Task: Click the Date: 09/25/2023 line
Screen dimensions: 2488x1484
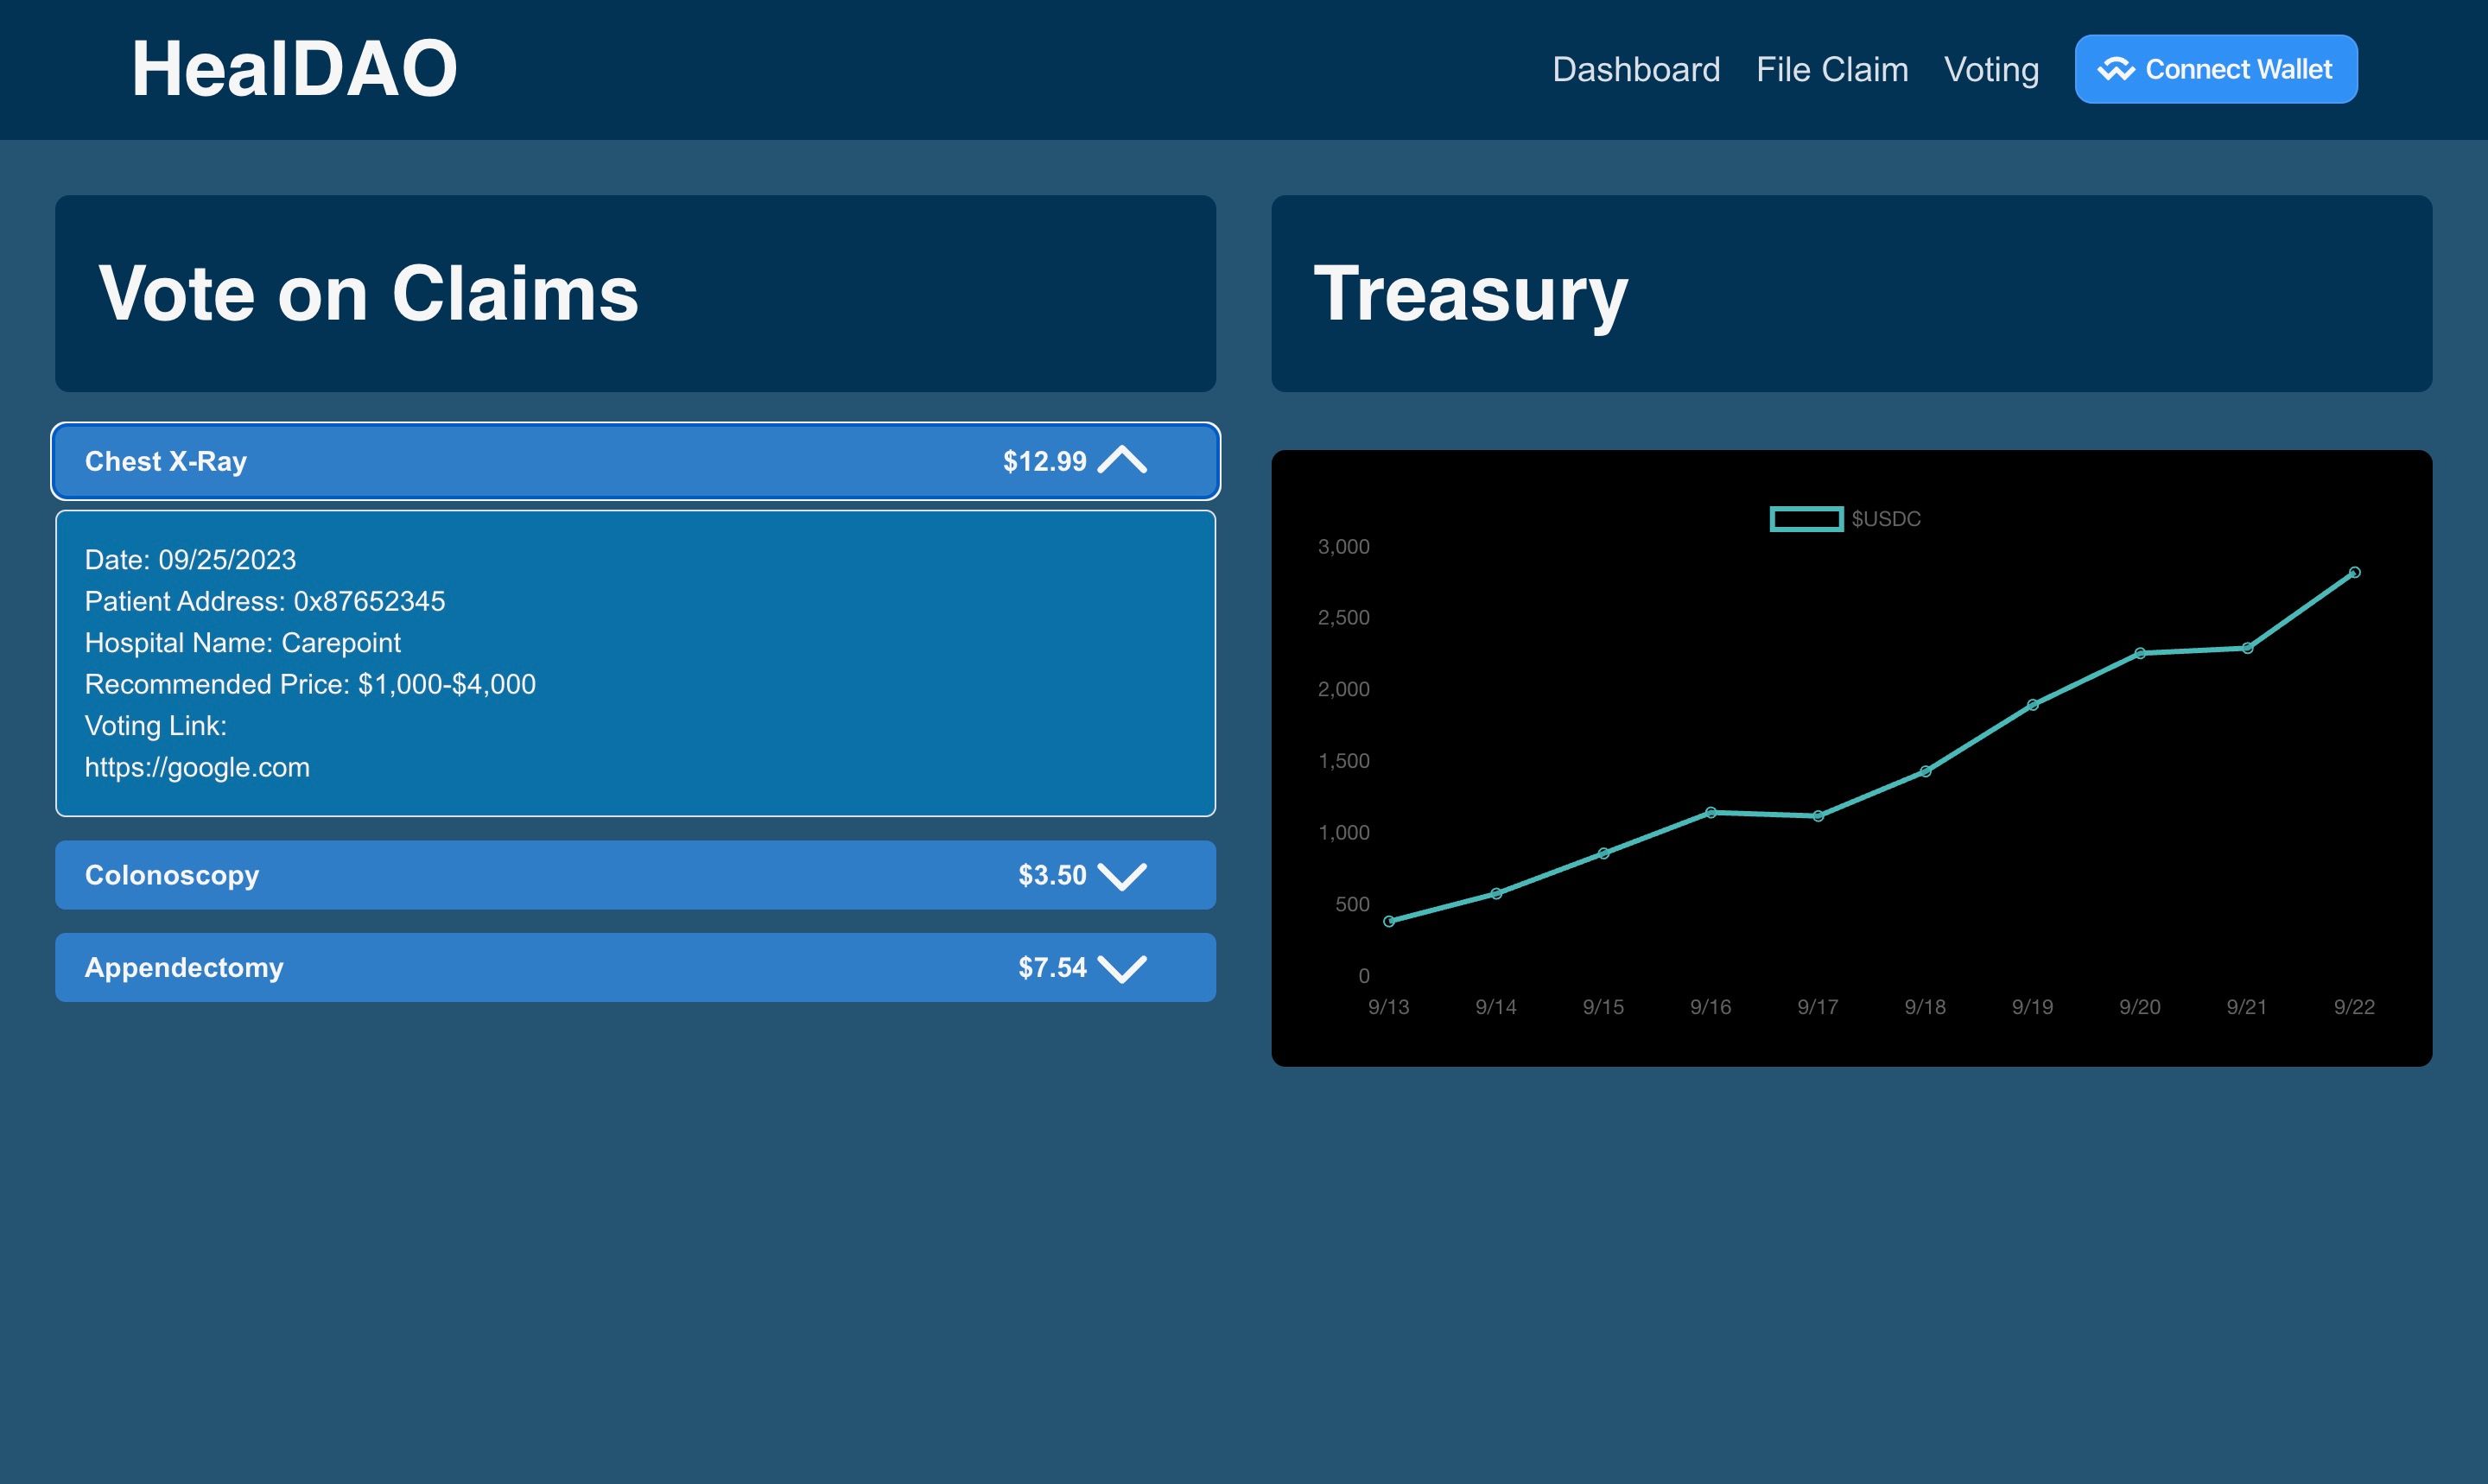Action: (x=190, y=559)
